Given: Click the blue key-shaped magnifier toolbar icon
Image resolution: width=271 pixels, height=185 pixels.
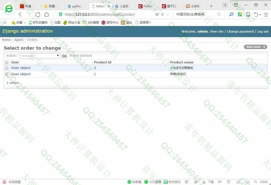Looking at the screenshot, I should click(231, 15).
